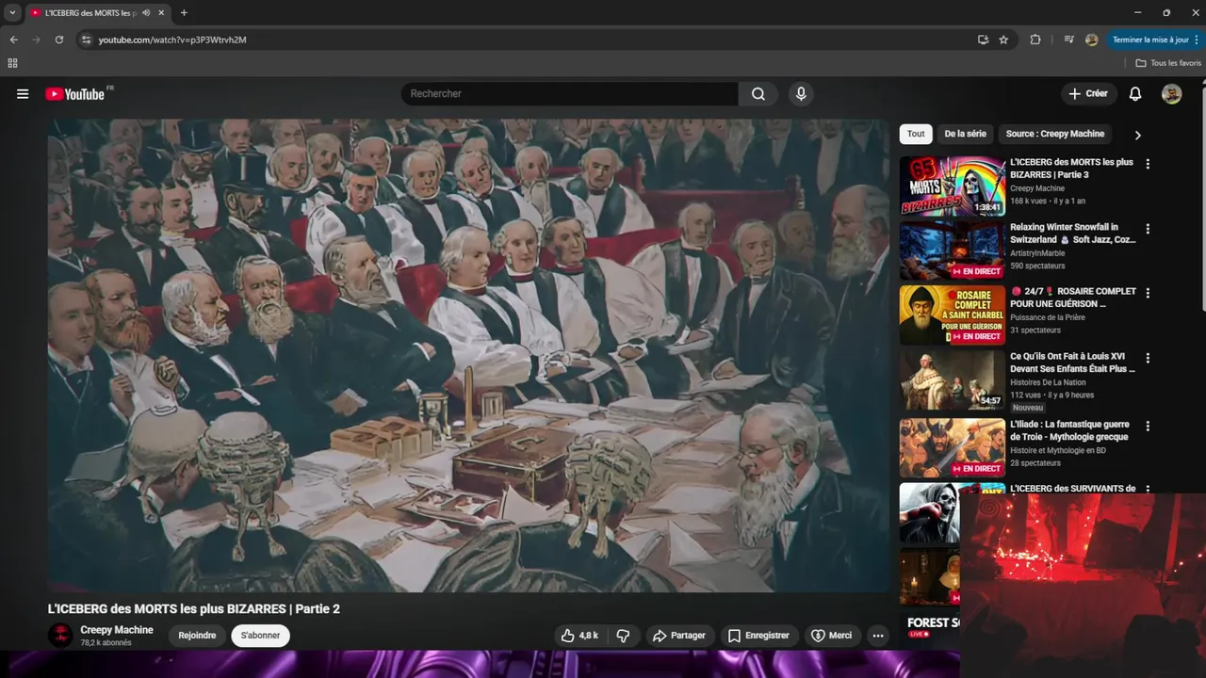
Task: Open the account avatar menu on YouTube
Action: click(x=1171, y=94)
